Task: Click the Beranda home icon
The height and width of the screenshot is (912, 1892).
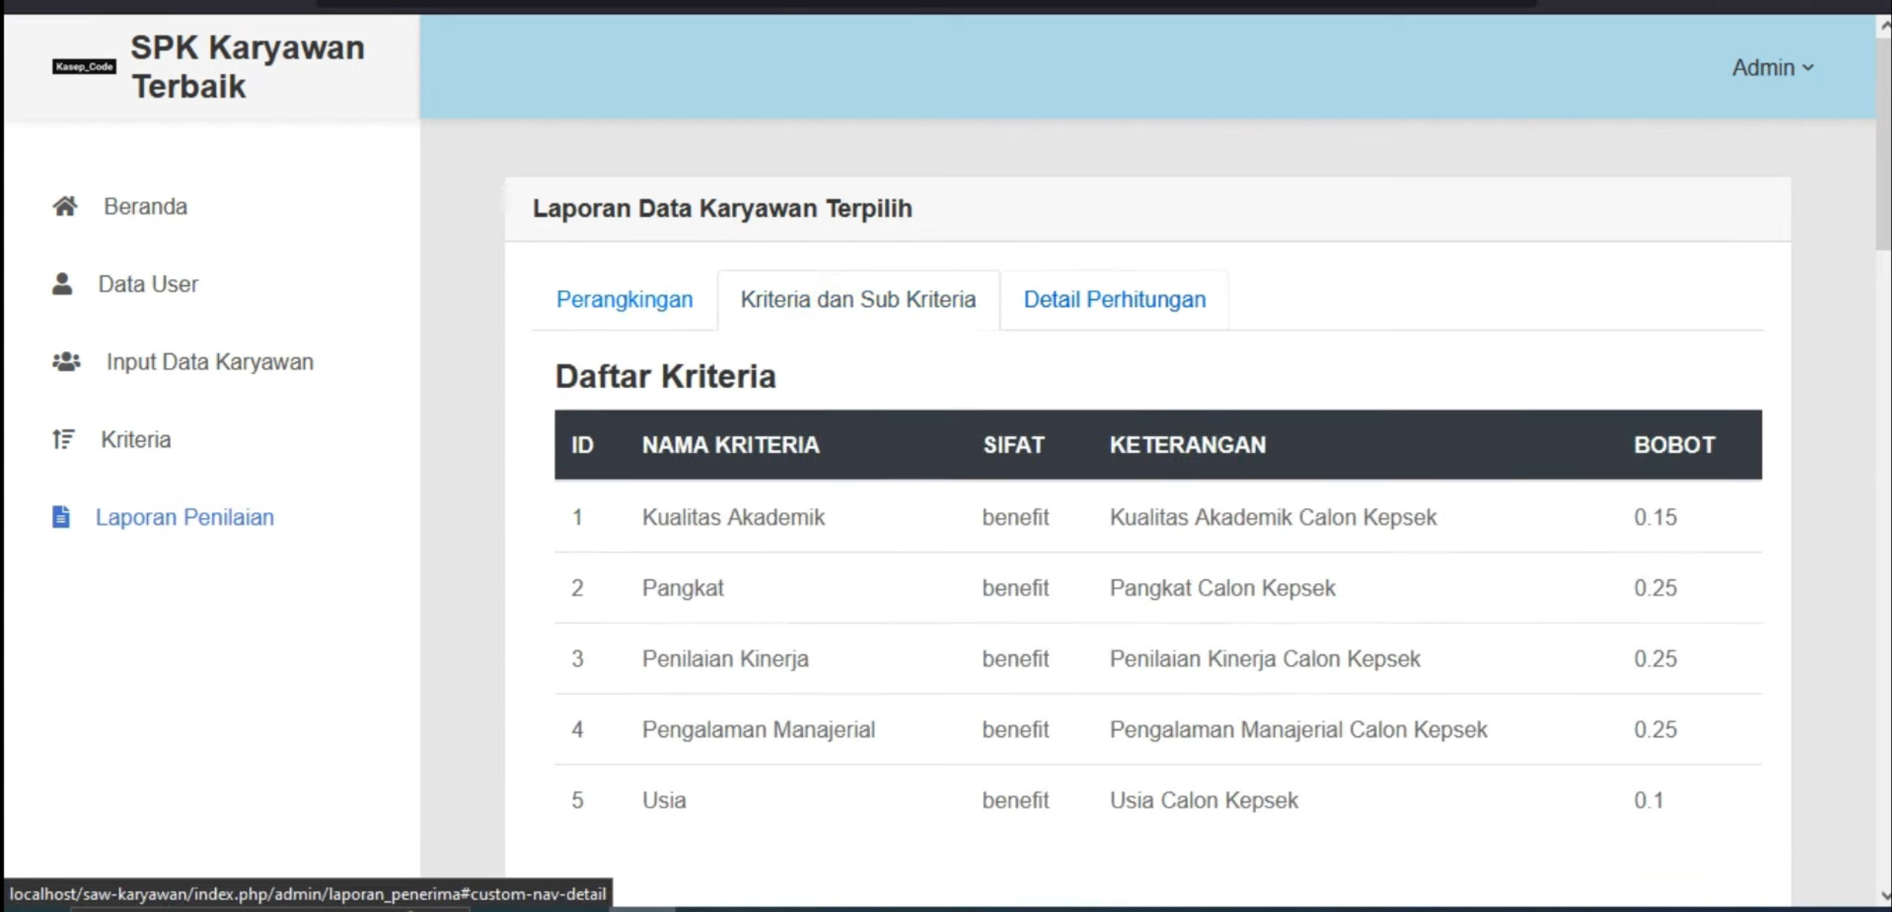Action: [x=65, y=206]
